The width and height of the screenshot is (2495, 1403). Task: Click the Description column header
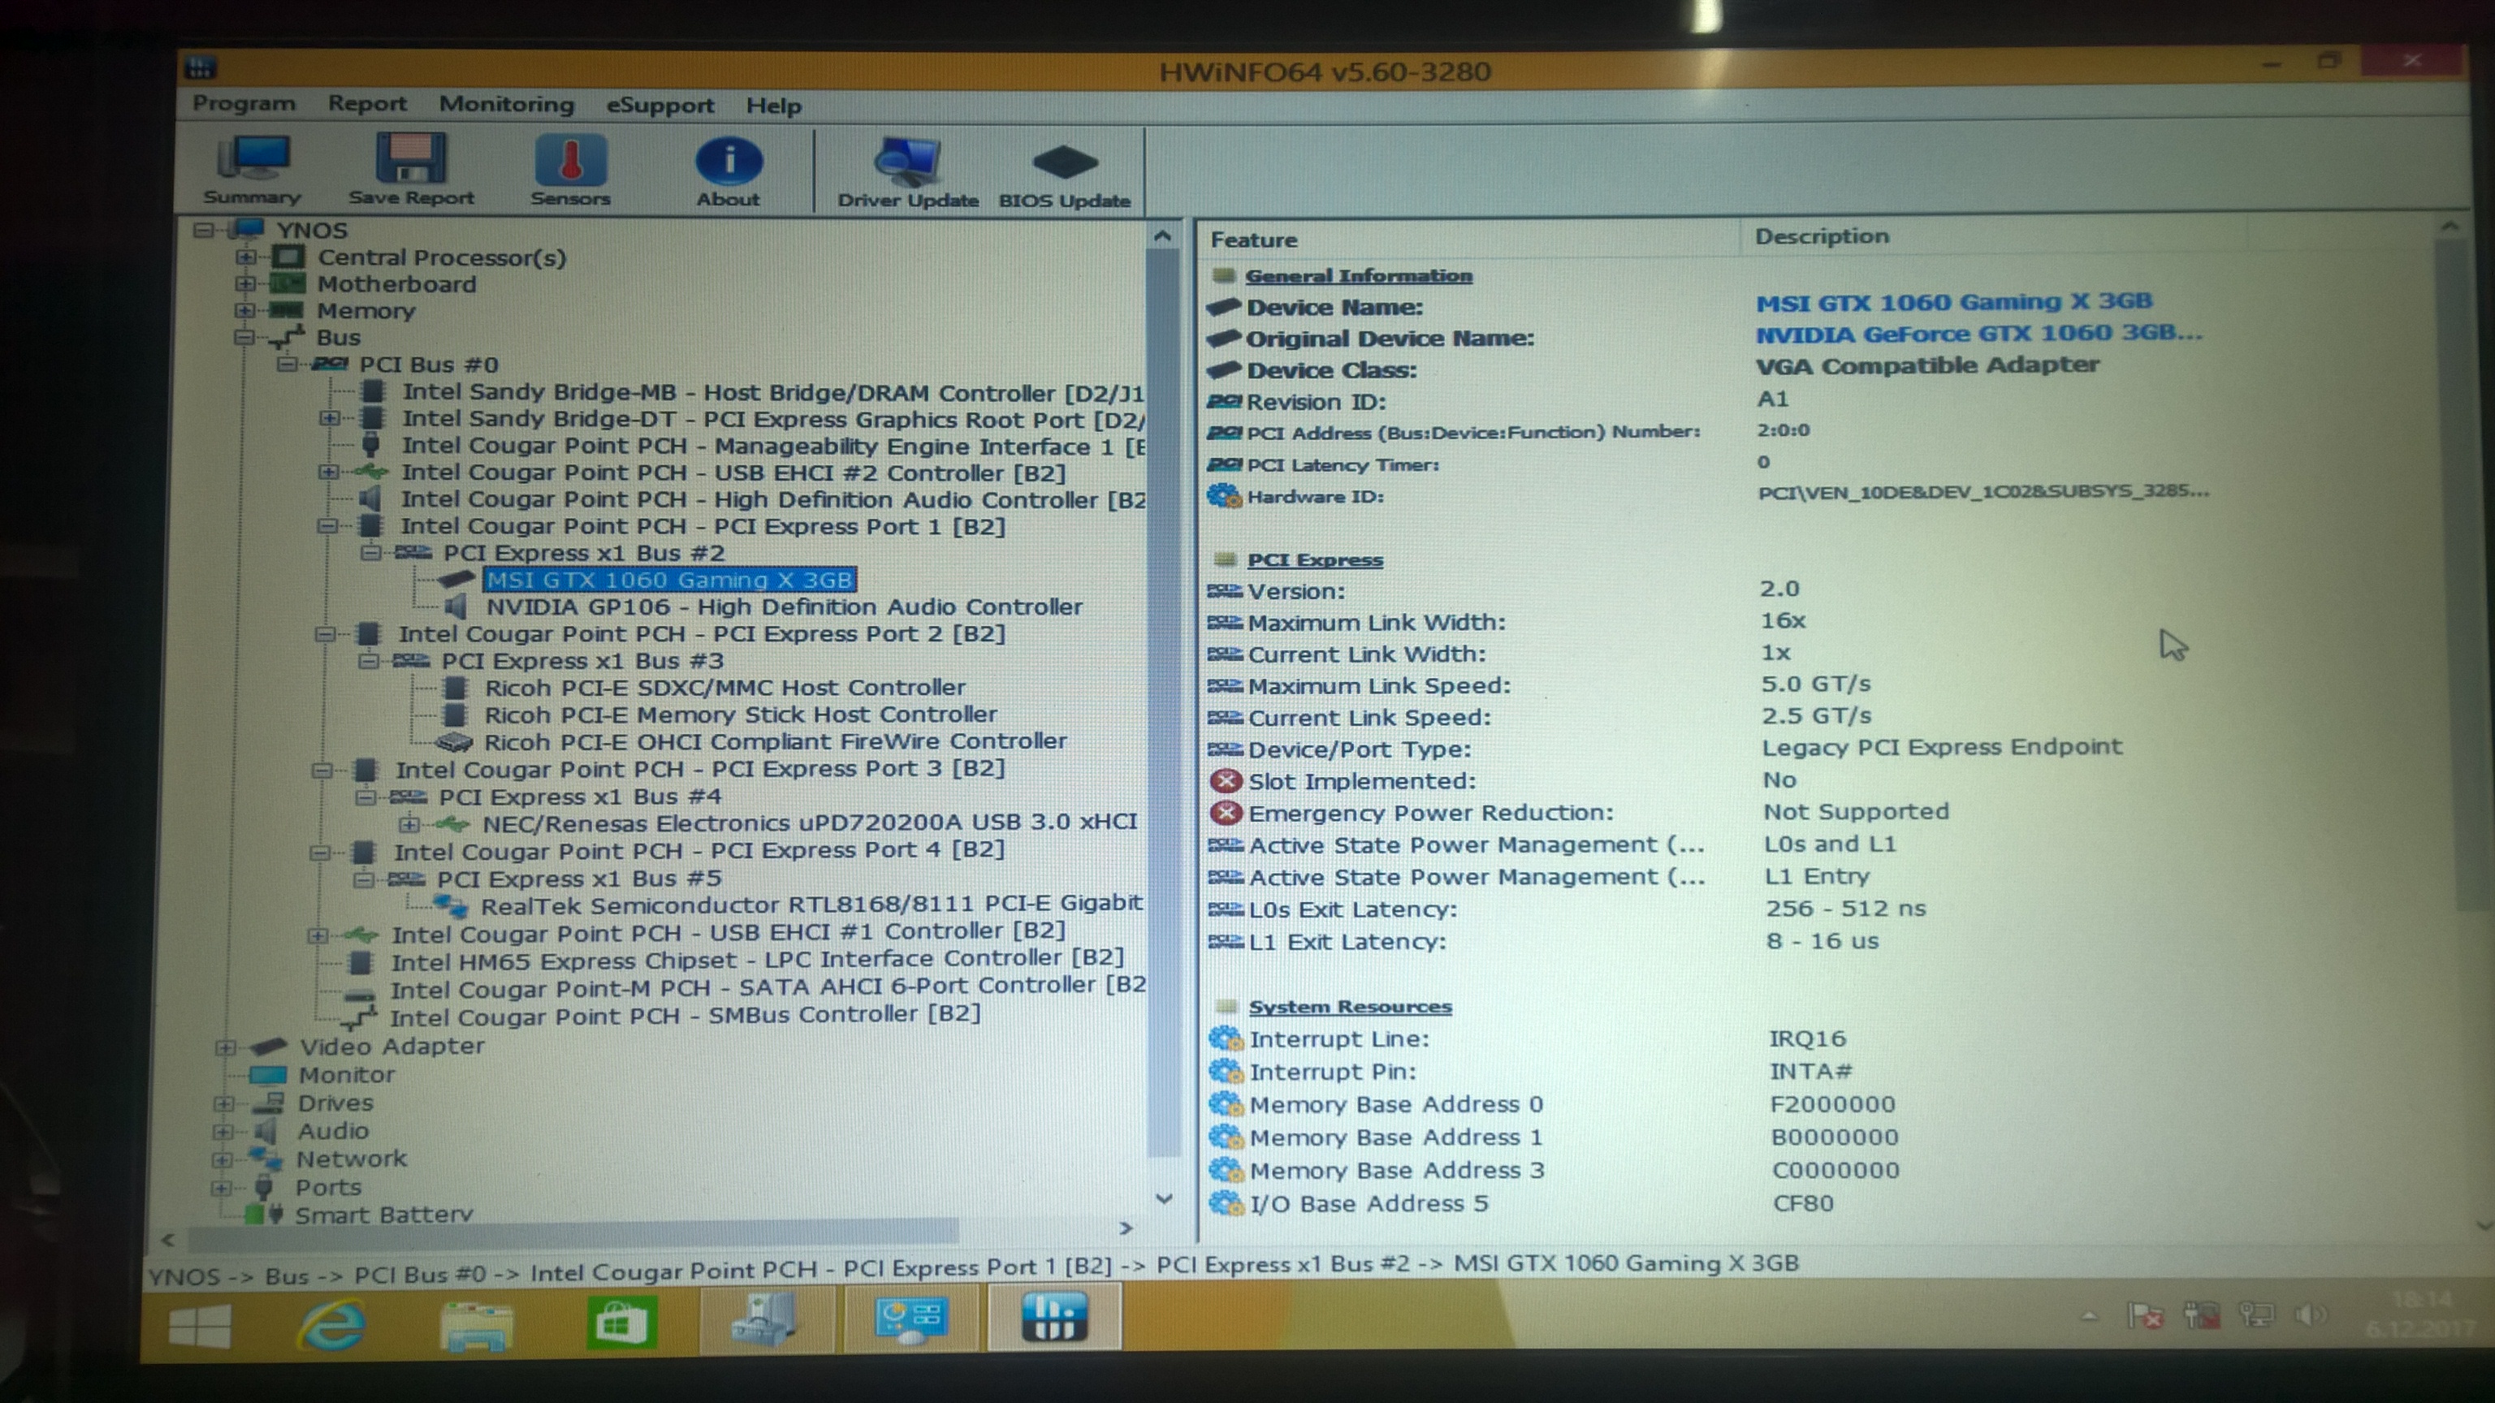(x=1822, y=236)
